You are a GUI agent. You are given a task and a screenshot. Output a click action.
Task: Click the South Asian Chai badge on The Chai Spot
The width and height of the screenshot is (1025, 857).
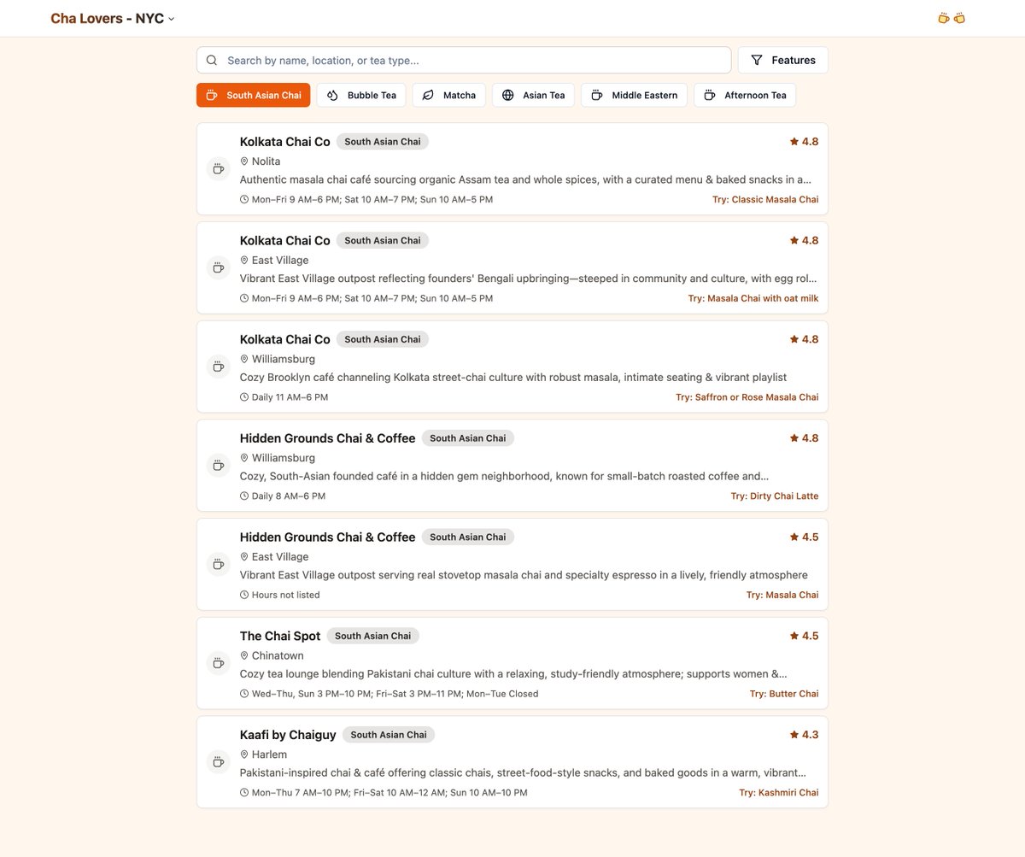tap(372, 636)
